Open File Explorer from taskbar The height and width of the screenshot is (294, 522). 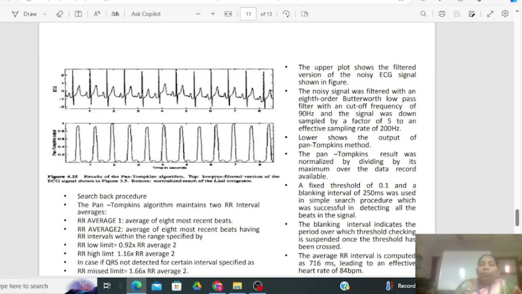click(x=237, y=286)
